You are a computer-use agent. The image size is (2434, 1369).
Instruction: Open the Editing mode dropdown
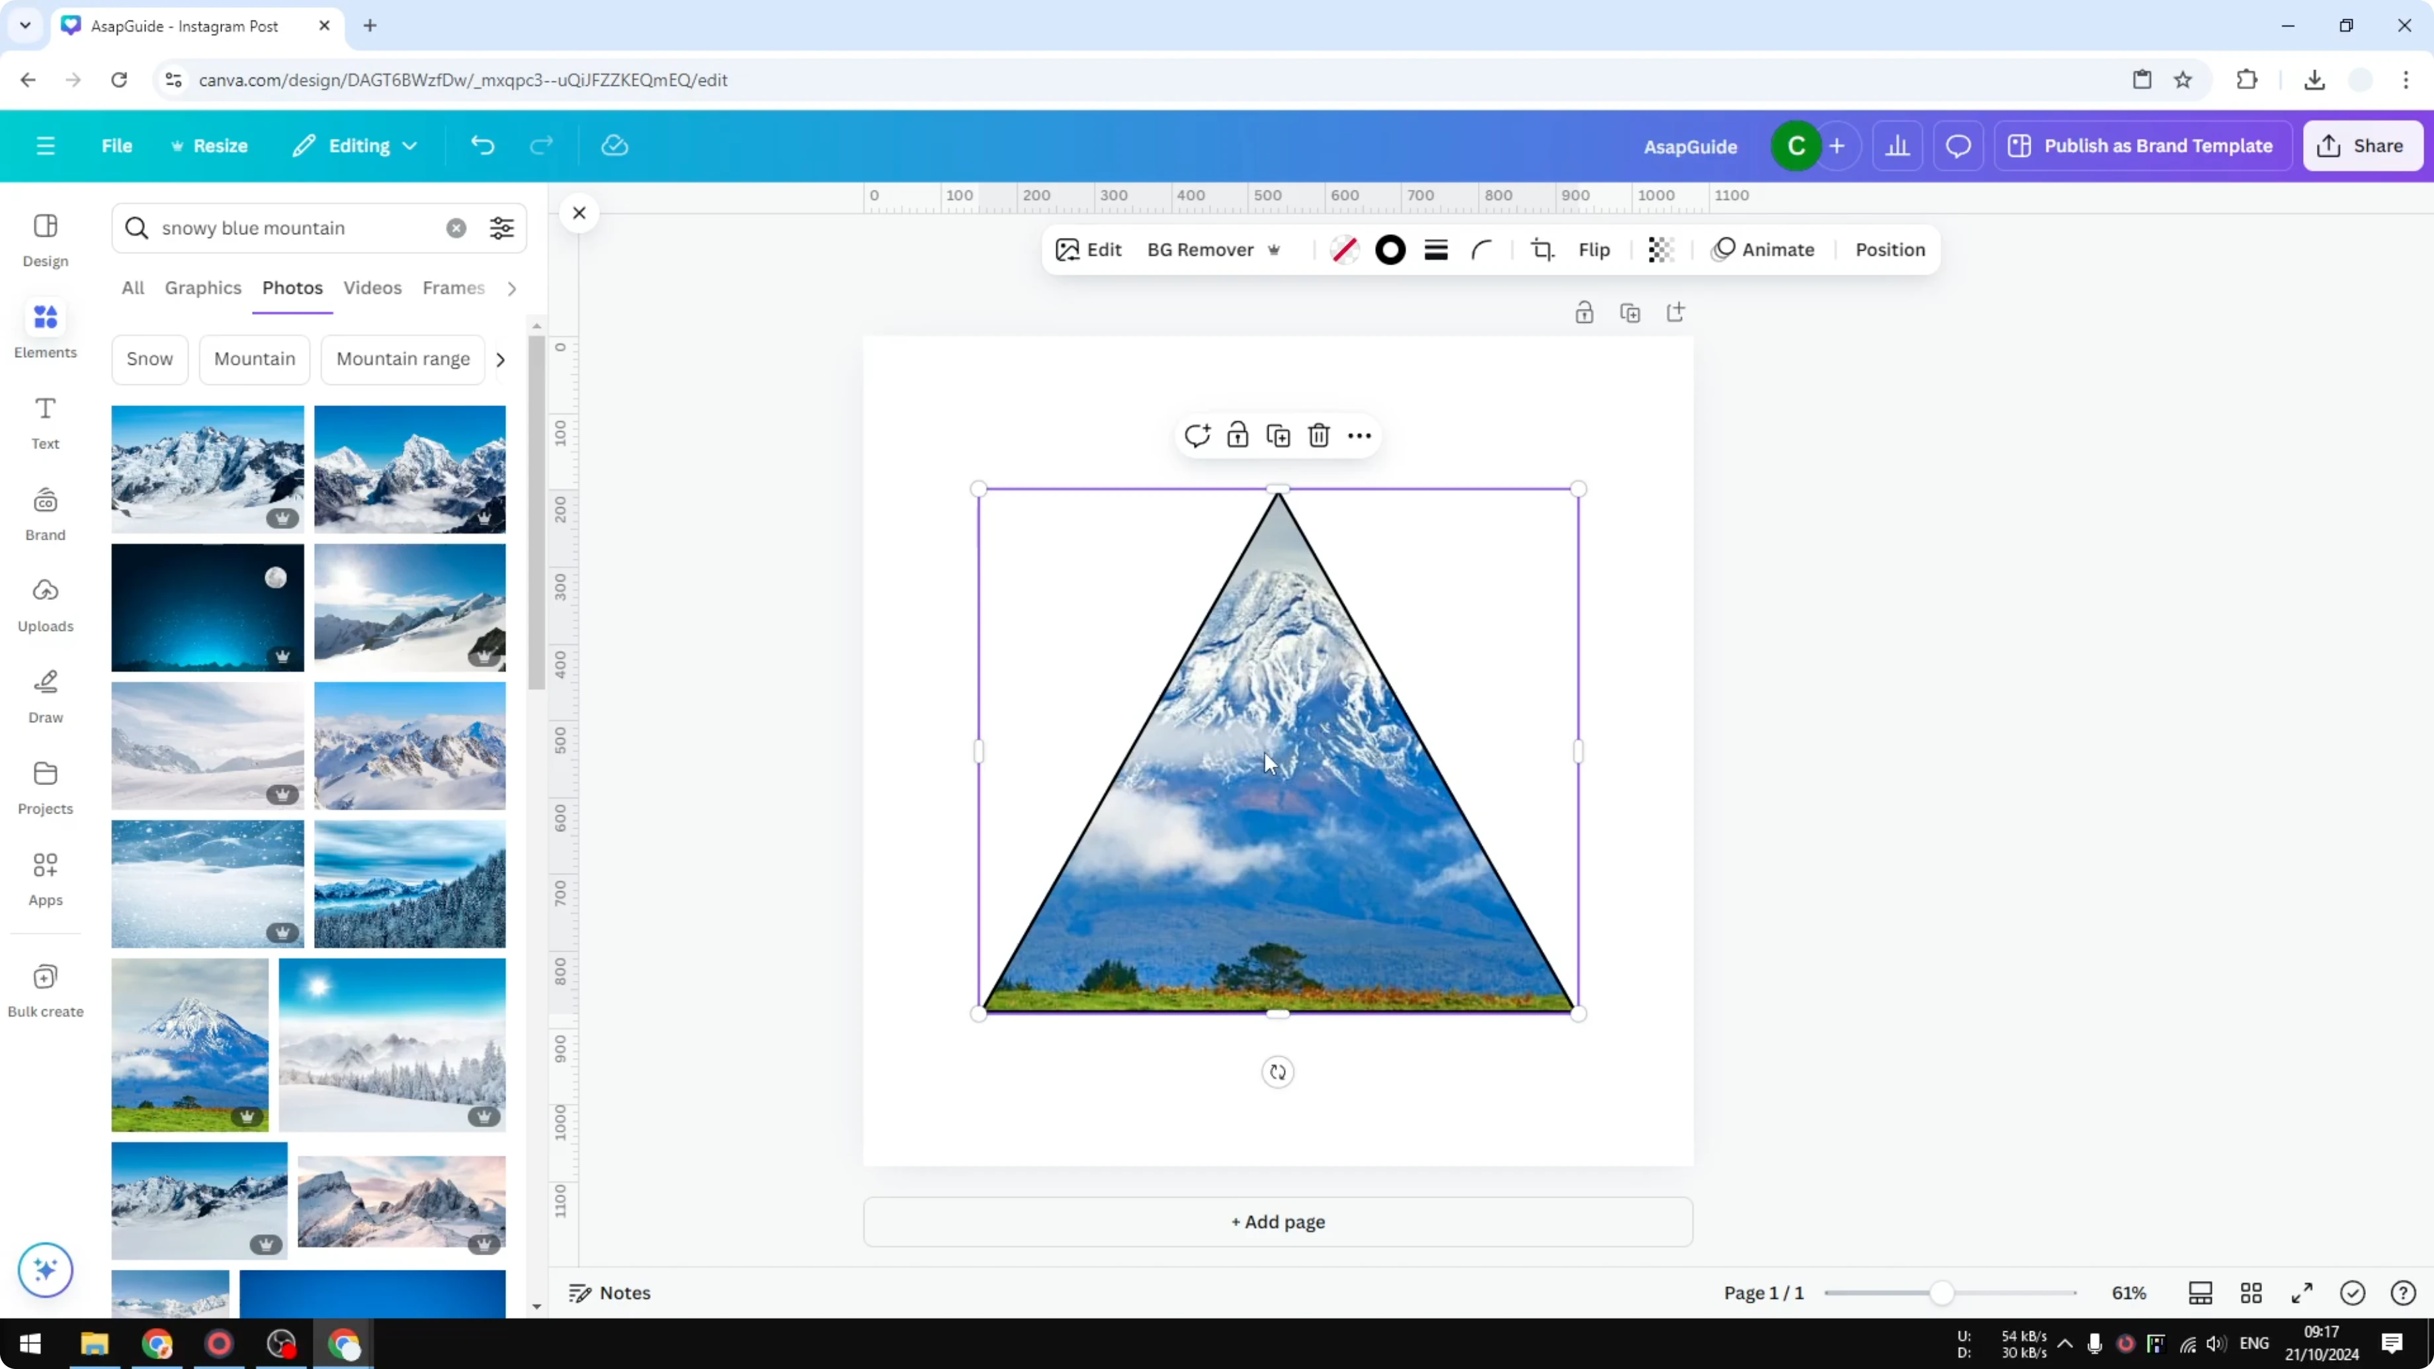click(355, 145)
